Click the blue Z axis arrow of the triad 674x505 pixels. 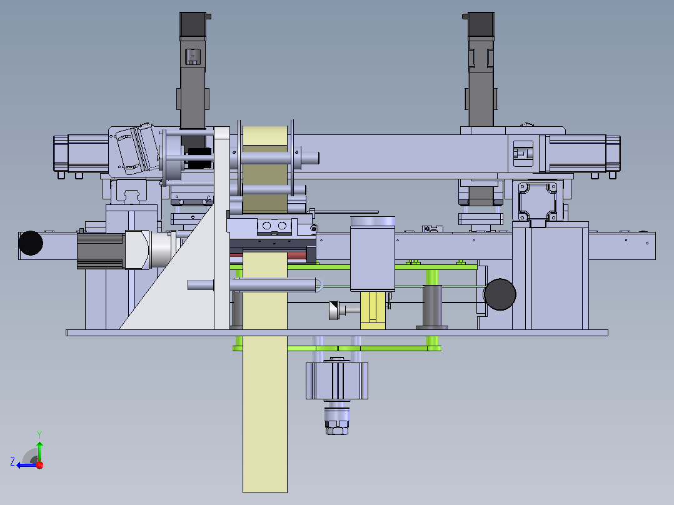click(x=26, y=465)
